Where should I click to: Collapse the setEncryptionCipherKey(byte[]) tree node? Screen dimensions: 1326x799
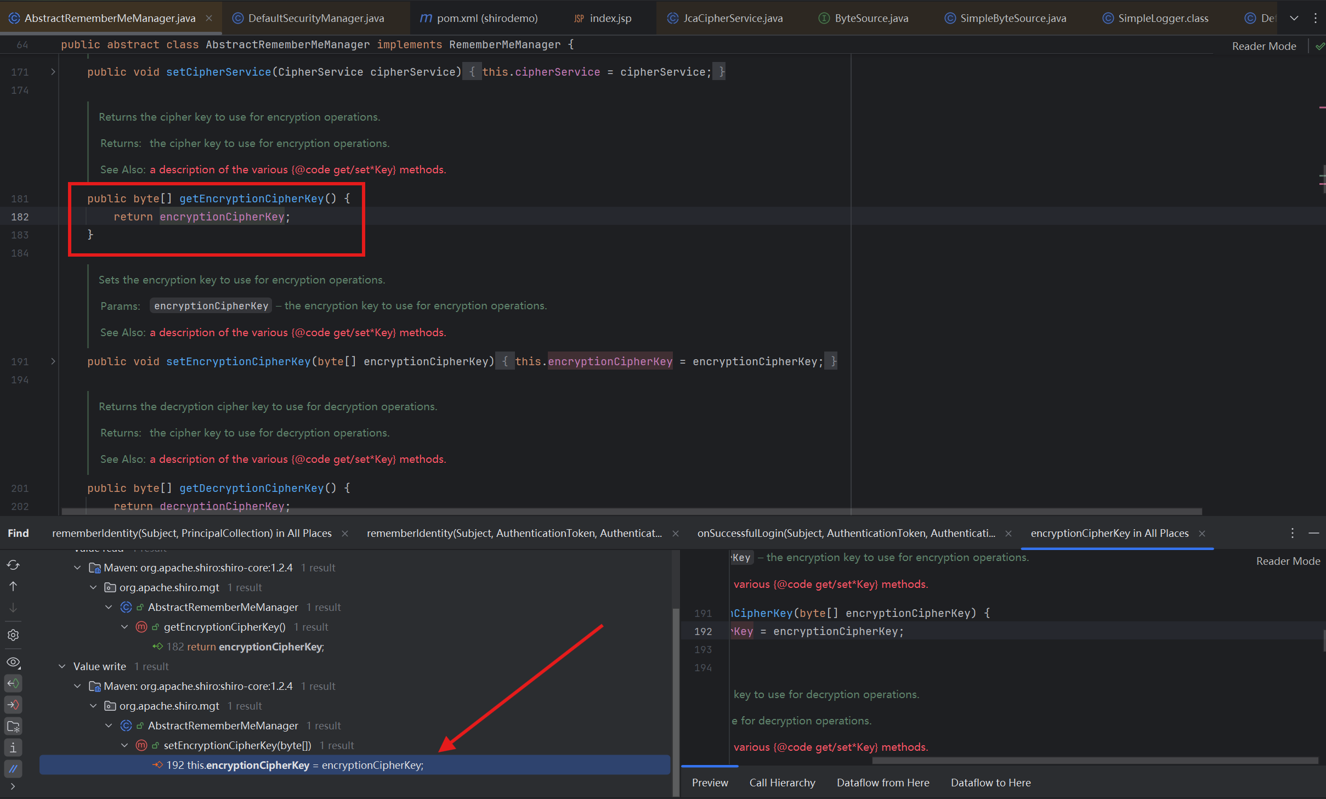coord(124,745)
